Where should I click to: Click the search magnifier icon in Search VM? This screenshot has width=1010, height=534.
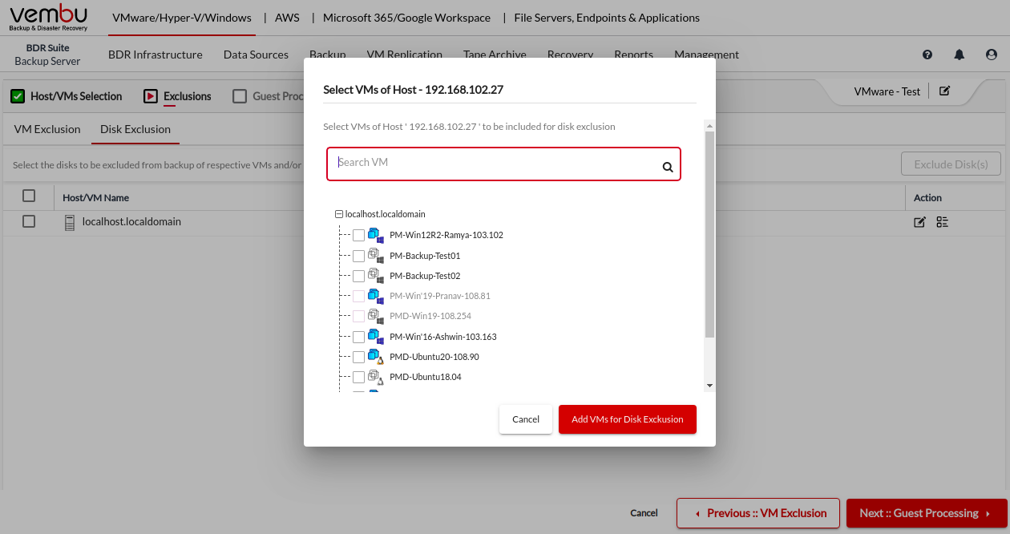point(667,168)
